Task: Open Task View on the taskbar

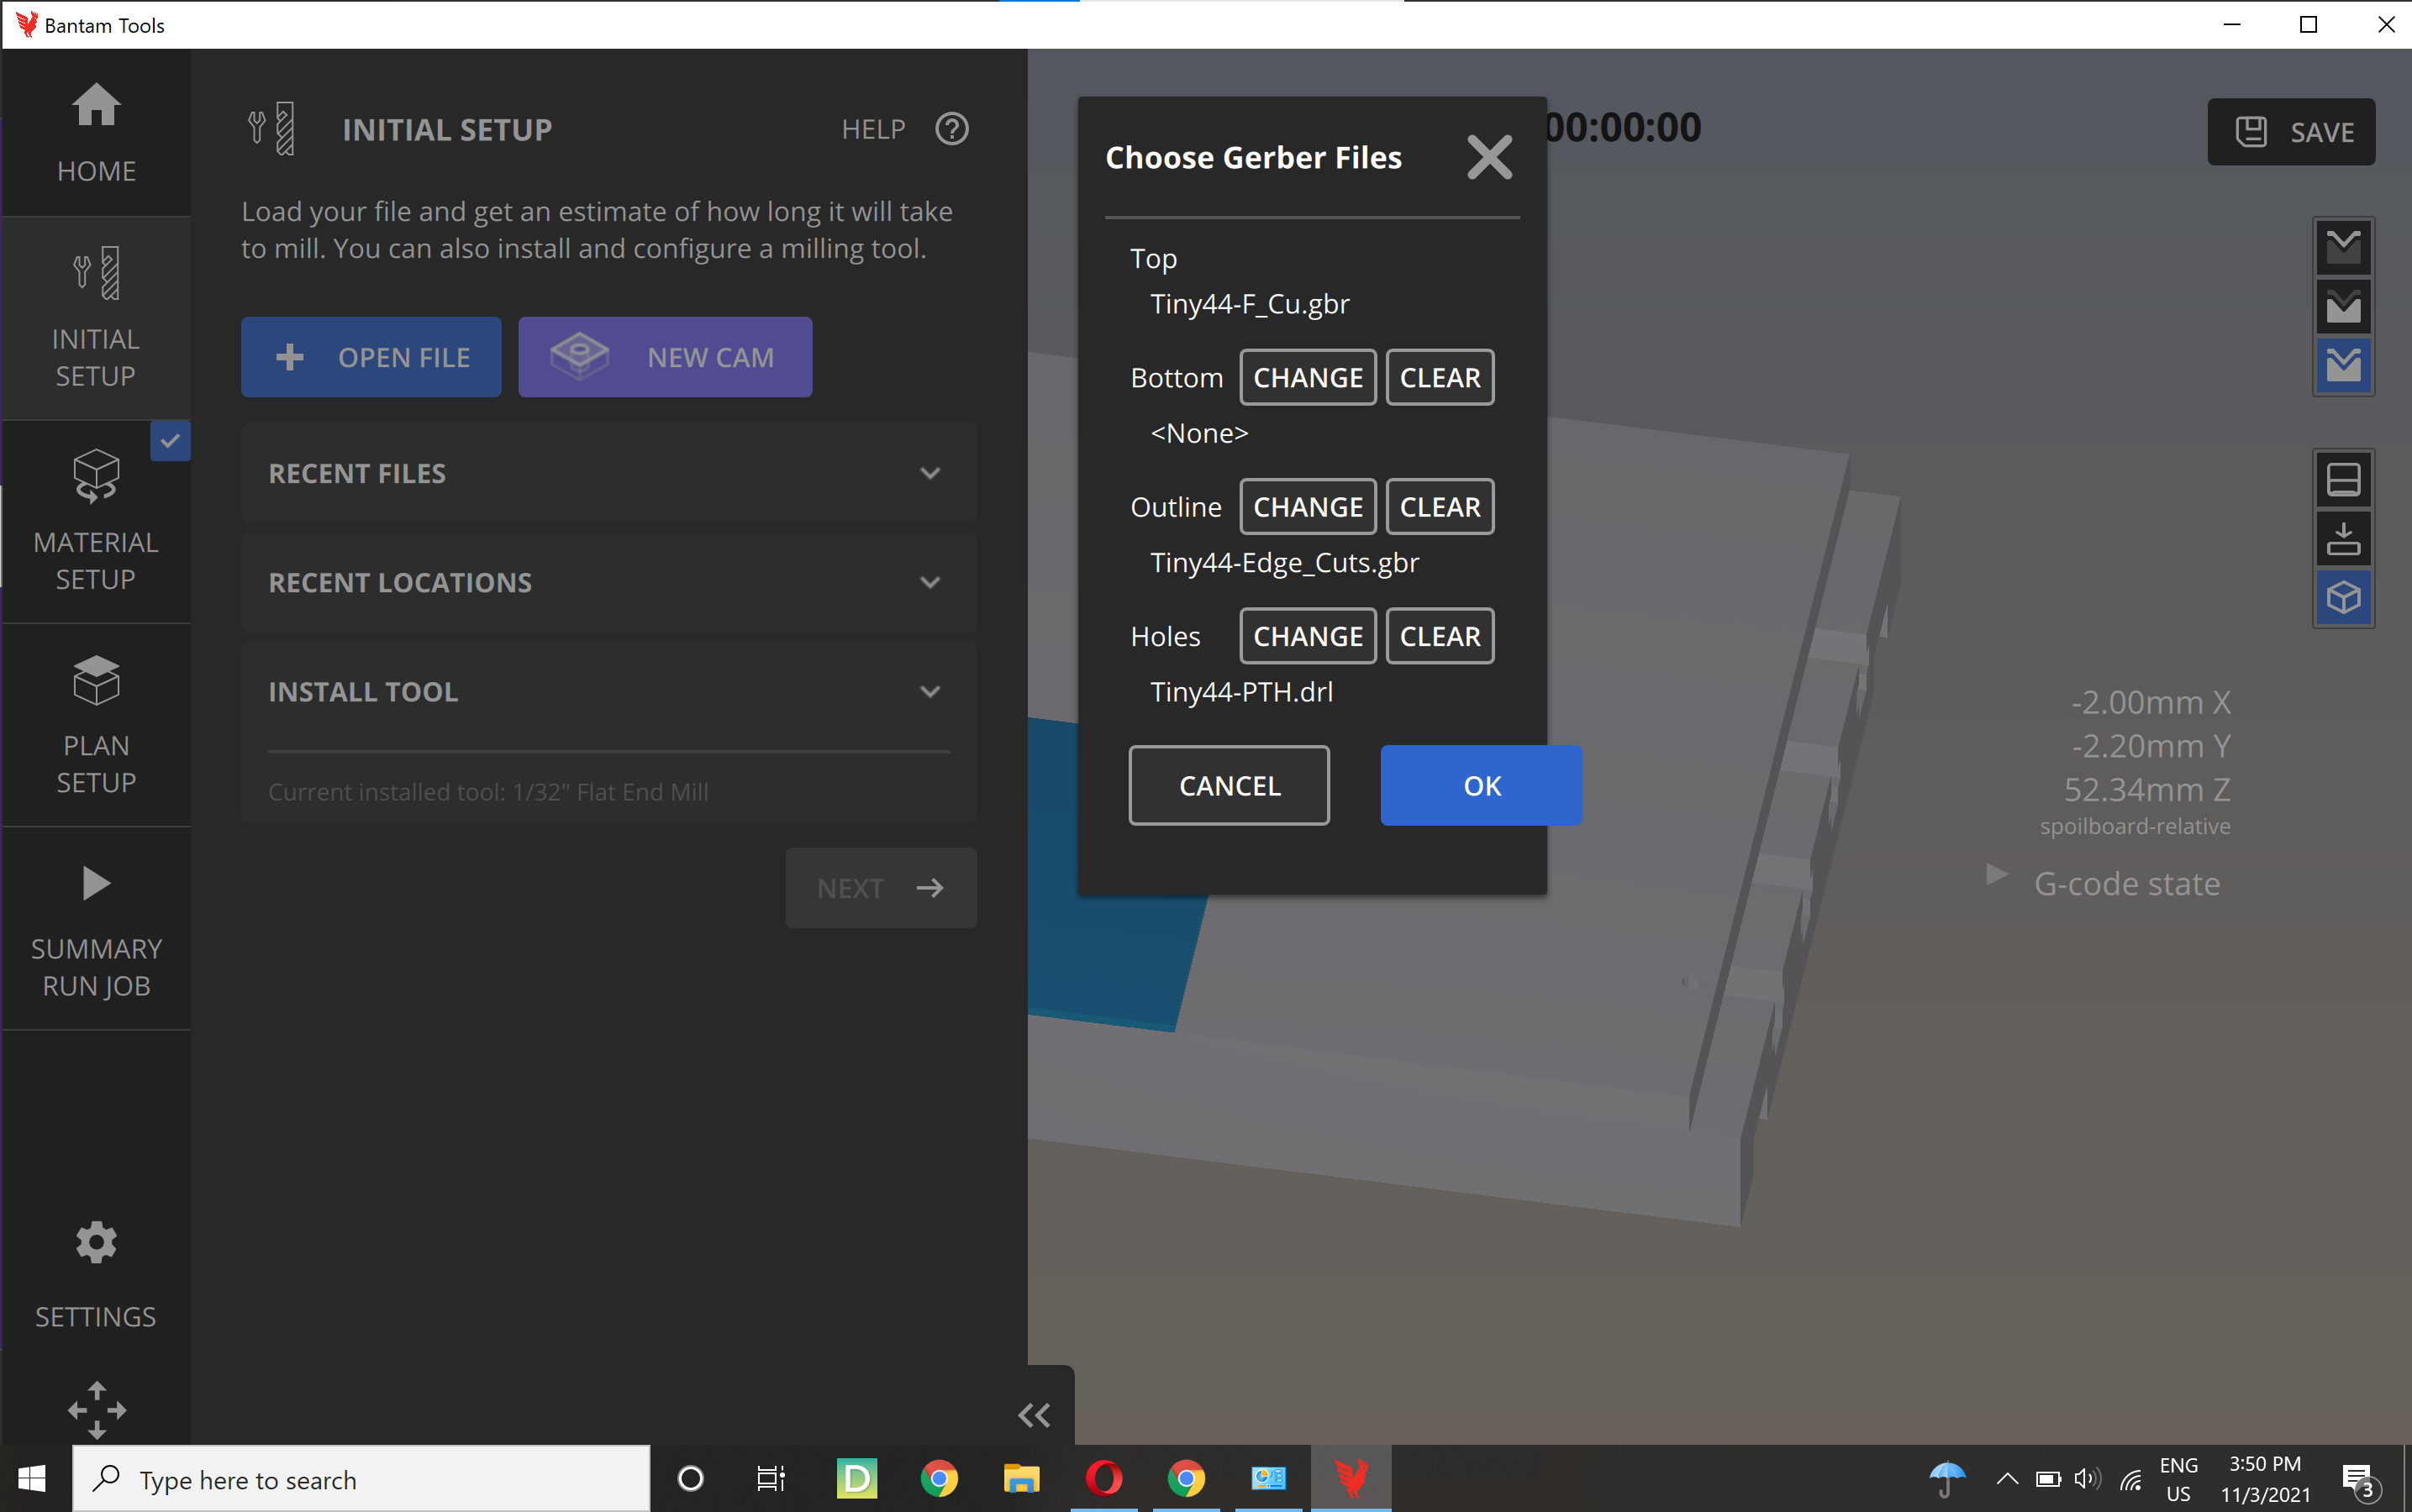Action: point(772,1479)
